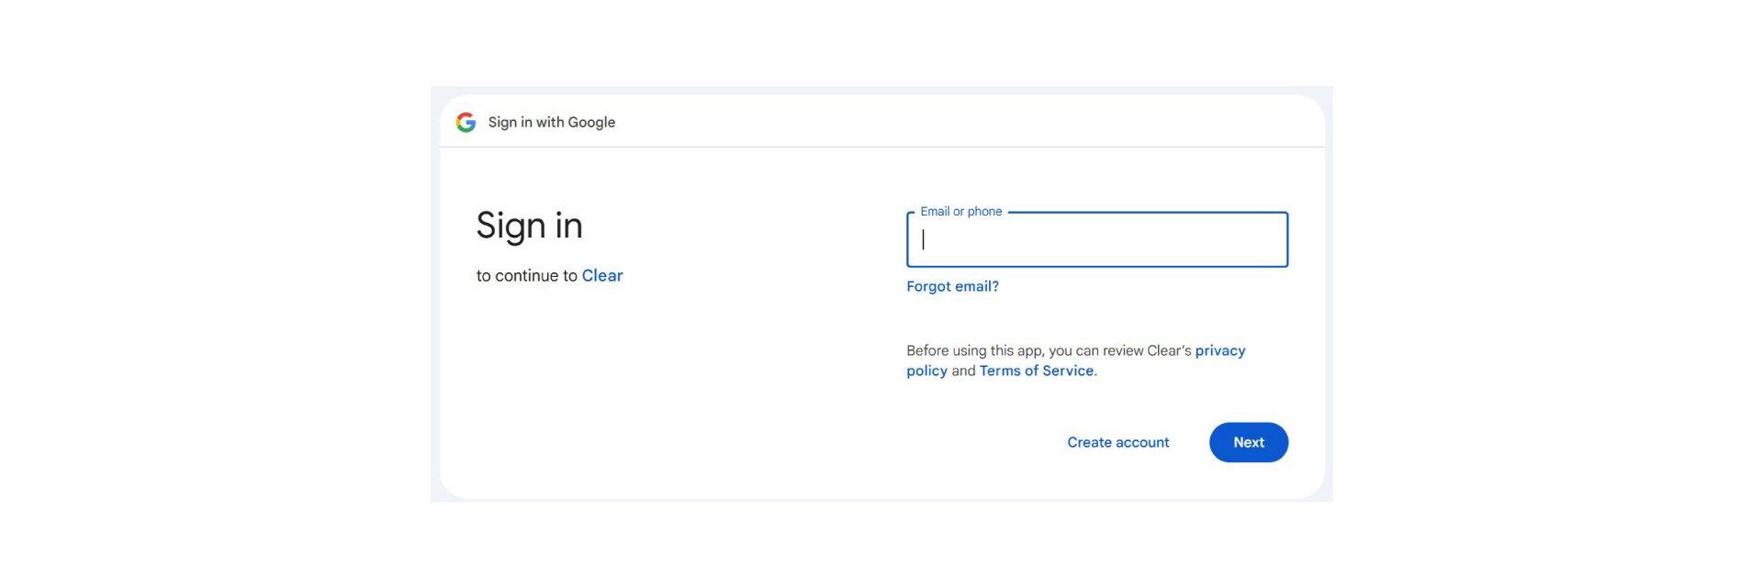Open the Terms of Service
The height and width of the screenshot is (587, 1763).
pos(1036,371)
